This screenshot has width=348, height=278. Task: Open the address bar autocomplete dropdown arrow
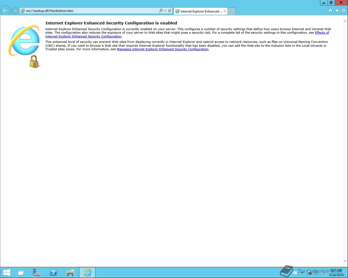(x=165, y=11)
